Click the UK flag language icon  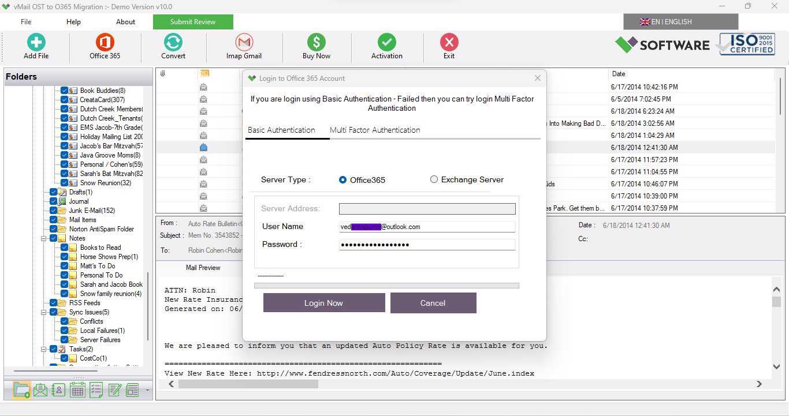click(x=645, y=22)
